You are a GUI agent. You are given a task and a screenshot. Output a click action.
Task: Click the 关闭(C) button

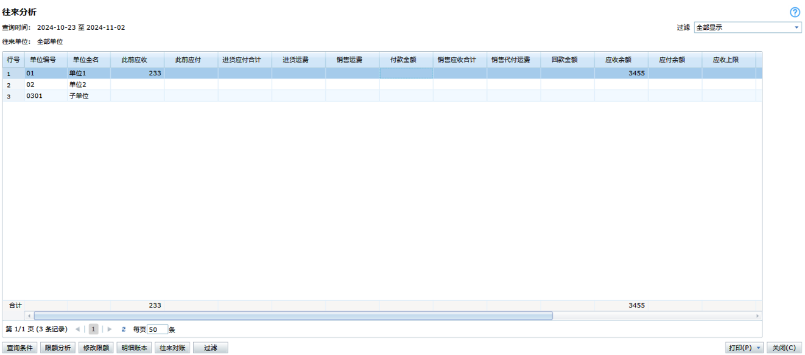pyautogui.click(x=784, y=348)
